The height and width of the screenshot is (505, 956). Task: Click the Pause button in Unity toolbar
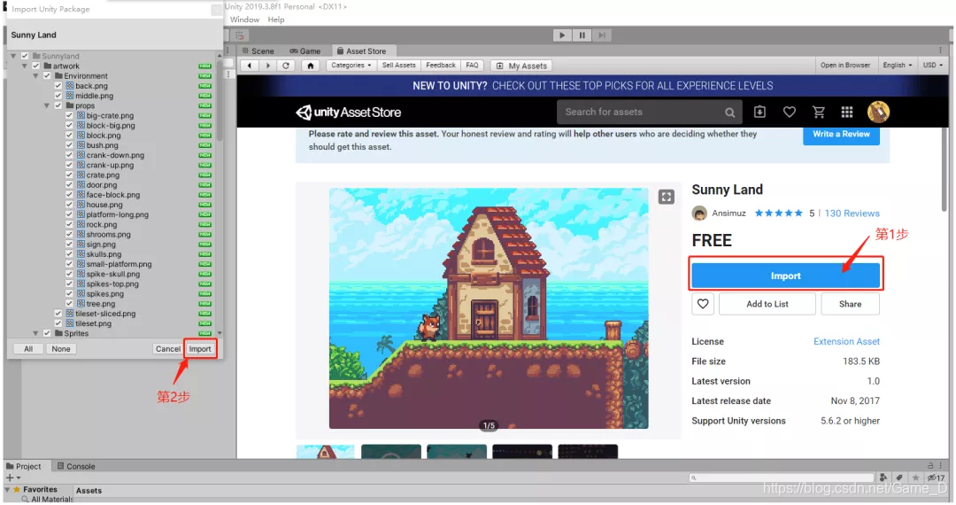(x=582, y=35)
